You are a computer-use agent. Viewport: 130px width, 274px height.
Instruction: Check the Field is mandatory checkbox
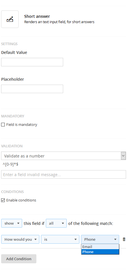3,125
